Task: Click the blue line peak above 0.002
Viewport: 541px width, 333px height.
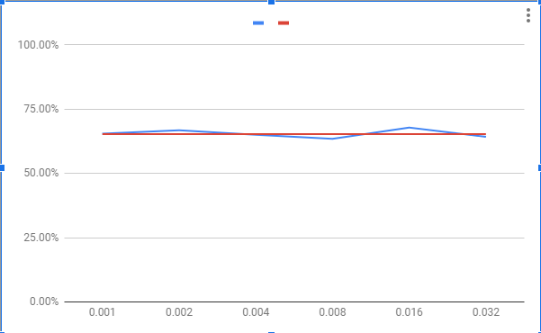Action: [179, 130]
